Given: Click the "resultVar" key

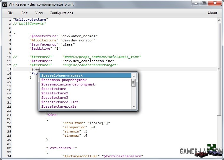Looking at the screenshot, I should click(x=74, y=123).
